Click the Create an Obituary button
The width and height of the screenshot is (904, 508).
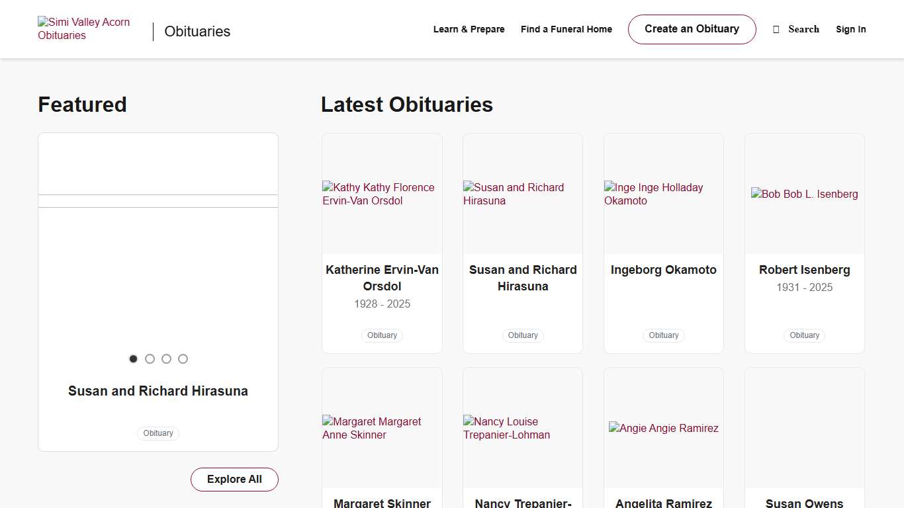(x=692, y=29)
